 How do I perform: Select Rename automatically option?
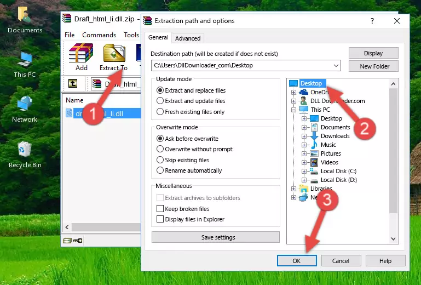coord(160,170)
